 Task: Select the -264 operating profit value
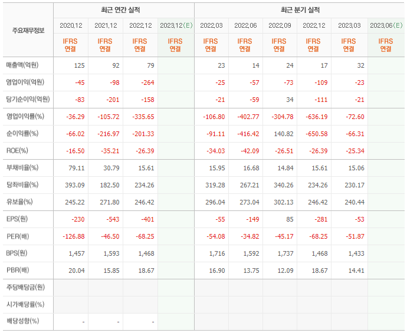[x=147, y=83]
